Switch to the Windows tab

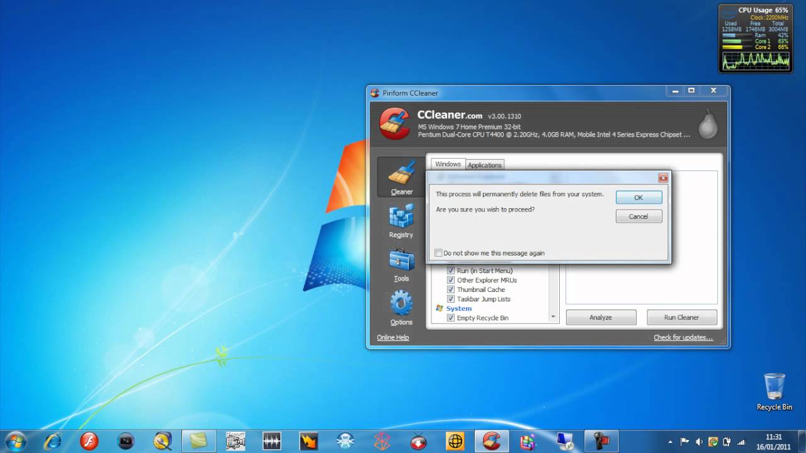click(x=448, y=164)
